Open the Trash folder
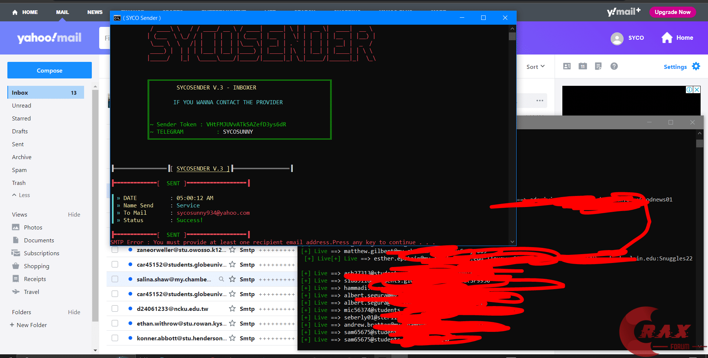 click(x=19, y=183)
